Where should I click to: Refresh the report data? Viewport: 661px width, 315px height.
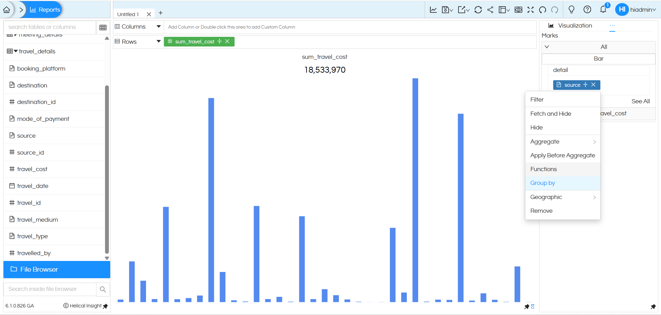(x=478, y=10)
